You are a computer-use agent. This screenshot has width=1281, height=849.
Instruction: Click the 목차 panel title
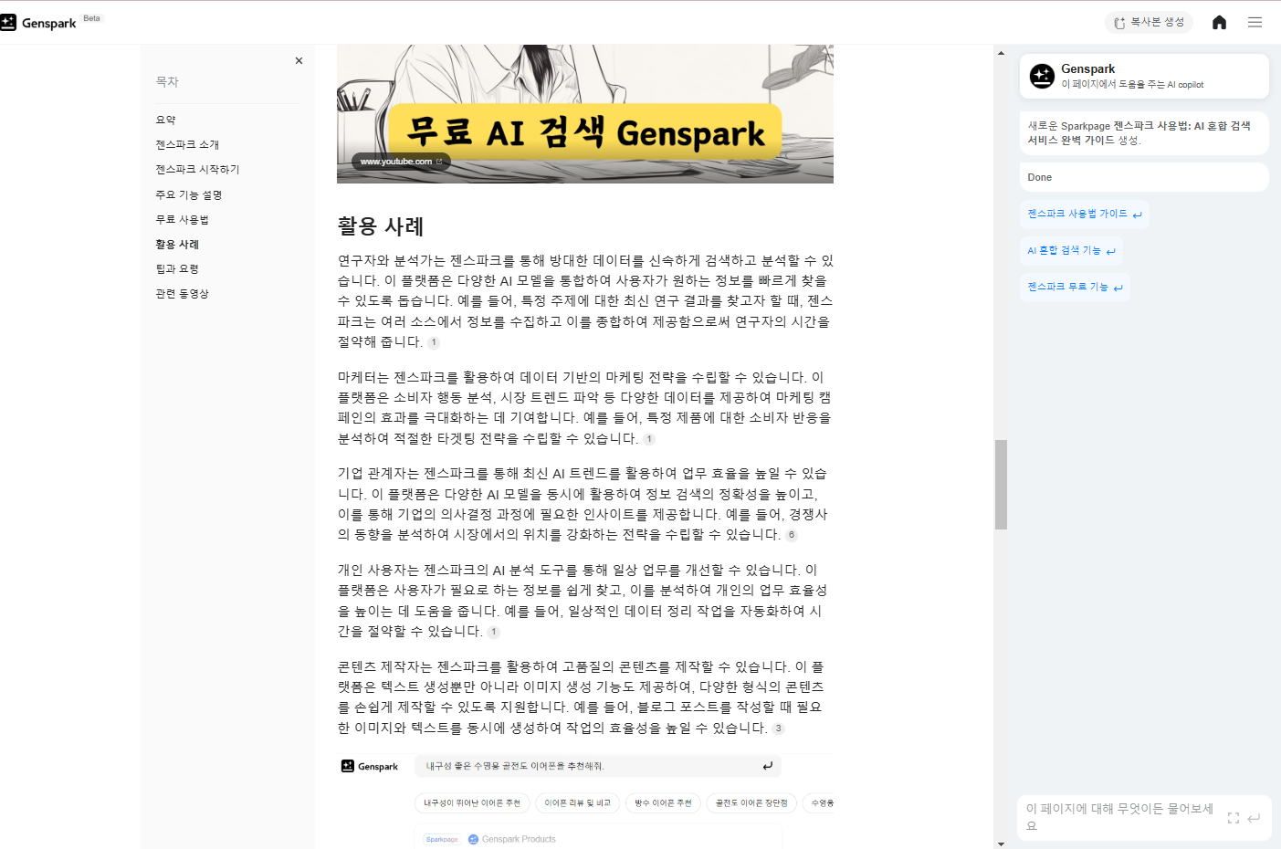click(167, 81)
